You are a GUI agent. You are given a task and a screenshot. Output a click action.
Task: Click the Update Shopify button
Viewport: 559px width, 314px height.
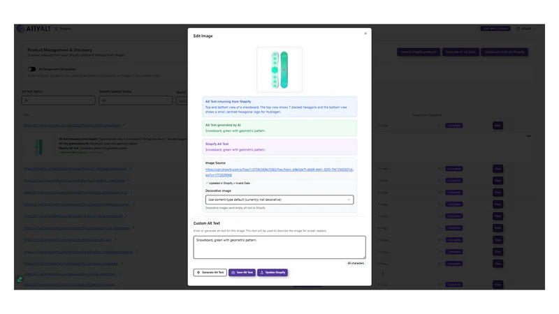273,272
